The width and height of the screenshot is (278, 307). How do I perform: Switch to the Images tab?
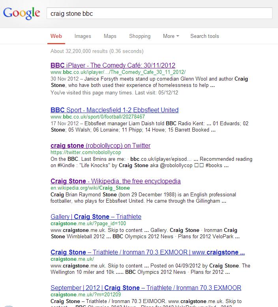pos(83,36)
